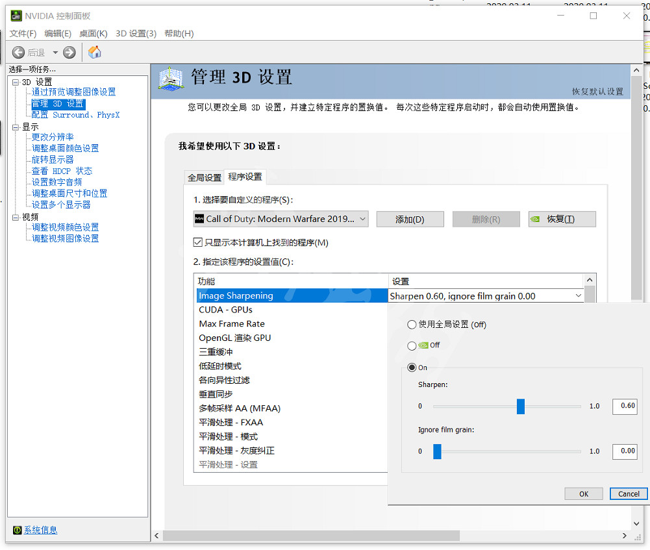The width and height of the screenshot is (650, 550).
Task: Click OK to confirm sharpening settings
Action: tap(583, 494)
